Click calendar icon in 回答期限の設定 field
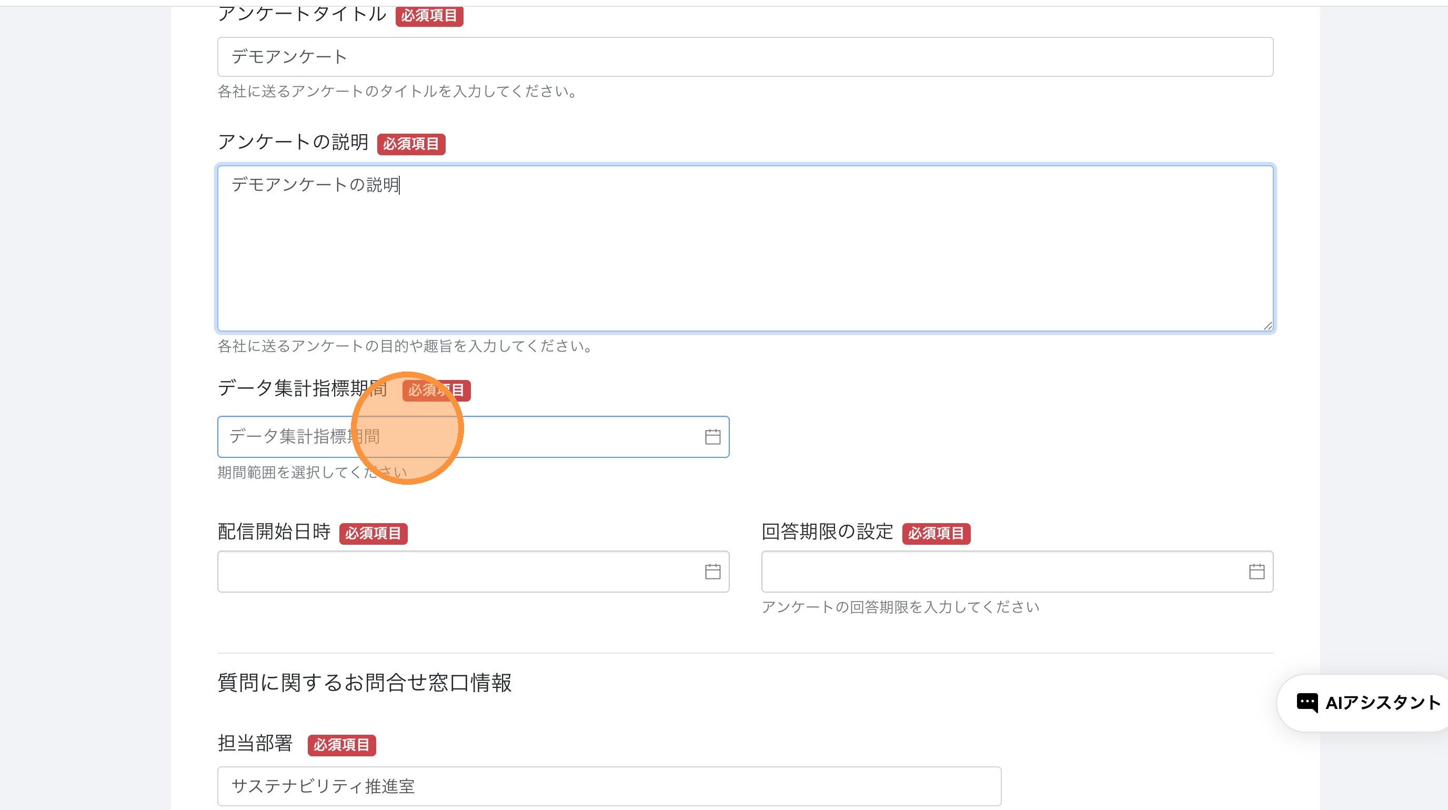Viewport: 1448px width, 810px height. [x=1256, y=571]
